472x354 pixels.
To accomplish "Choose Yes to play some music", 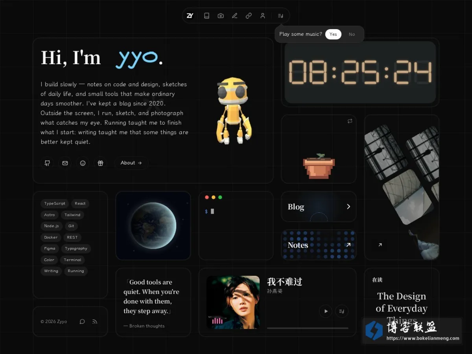I will 333,34.
